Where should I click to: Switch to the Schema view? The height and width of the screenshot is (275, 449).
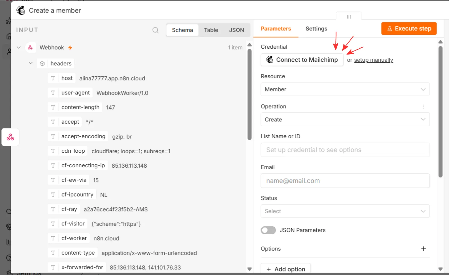182,30
